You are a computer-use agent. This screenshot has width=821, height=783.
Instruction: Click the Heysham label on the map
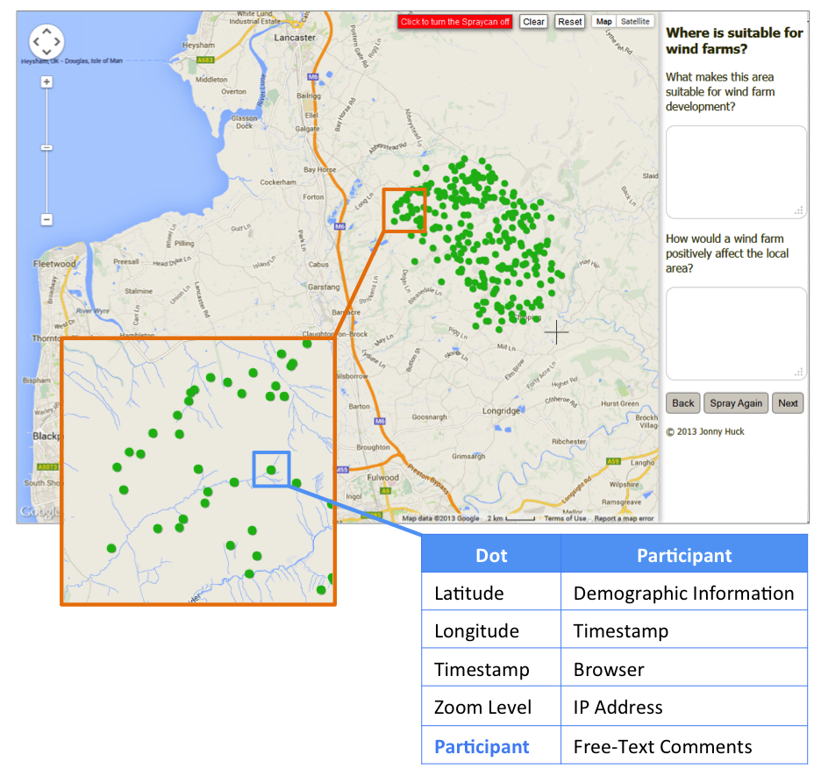(x=198, y=45)
